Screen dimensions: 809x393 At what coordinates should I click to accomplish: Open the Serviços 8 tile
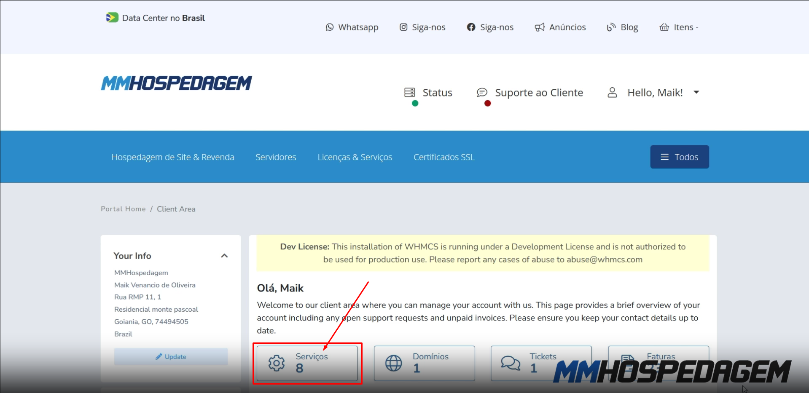click(x=307, y=364)
